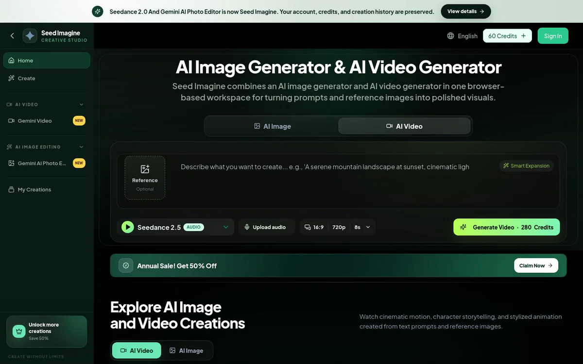Toggle Smart Expansion for the prompt
Viewport: 583px width, 364px height.
(526, 166)
